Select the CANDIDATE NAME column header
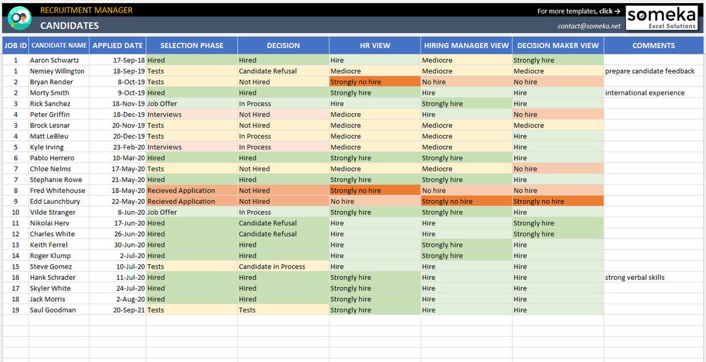706x362 pixels. [x=58, y=45]
